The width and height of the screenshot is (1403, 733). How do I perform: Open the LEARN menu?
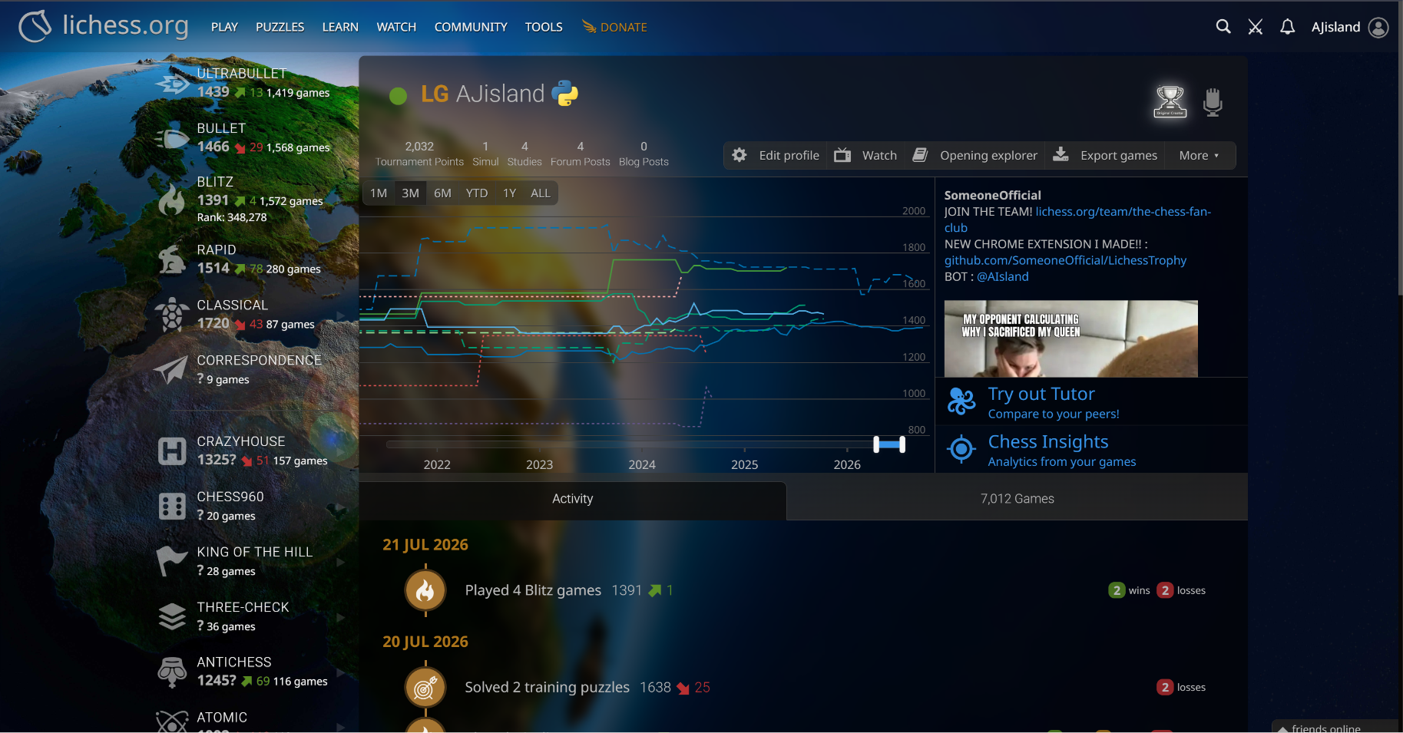coord(340,27)
